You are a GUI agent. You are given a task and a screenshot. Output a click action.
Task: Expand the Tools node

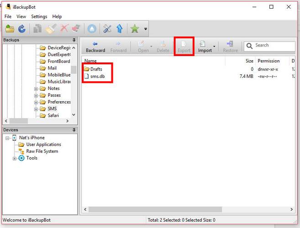[14, 159]
